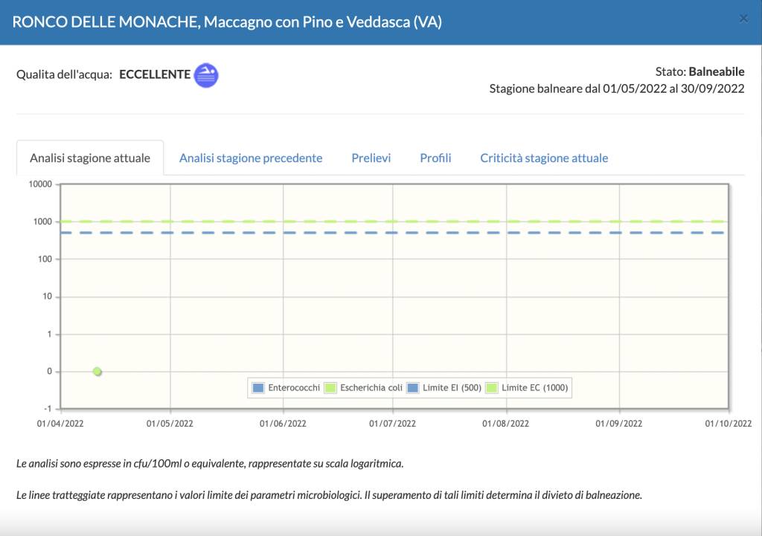
Task: Click the Enterococchi legend text label
Action: tap(294, 388)
